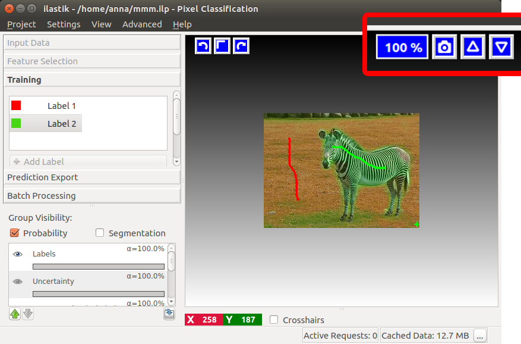Reset zoom with the 100 % button
The width and height of the screenshot is (521, 344).
coord(403,47)
